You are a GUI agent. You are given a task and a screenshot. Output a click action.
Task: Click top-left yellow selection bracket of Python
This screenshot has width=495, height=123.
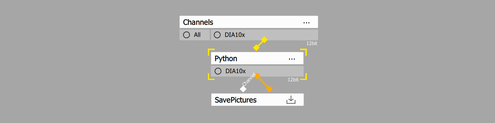pyautogui.click(x=211, y=51)
